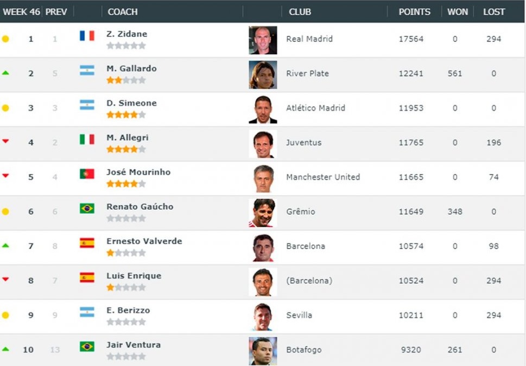Open the Botafogo club link

pyautogui.click(x=304, y=350)
